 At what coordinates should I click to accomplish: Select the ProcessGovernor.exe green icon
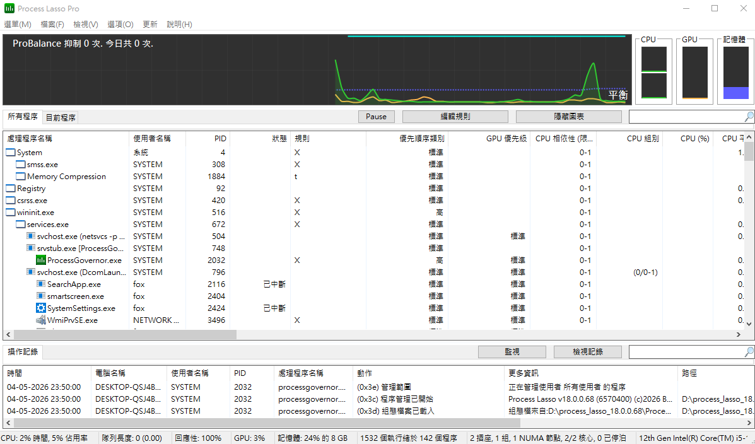click(x=41, y=260)
